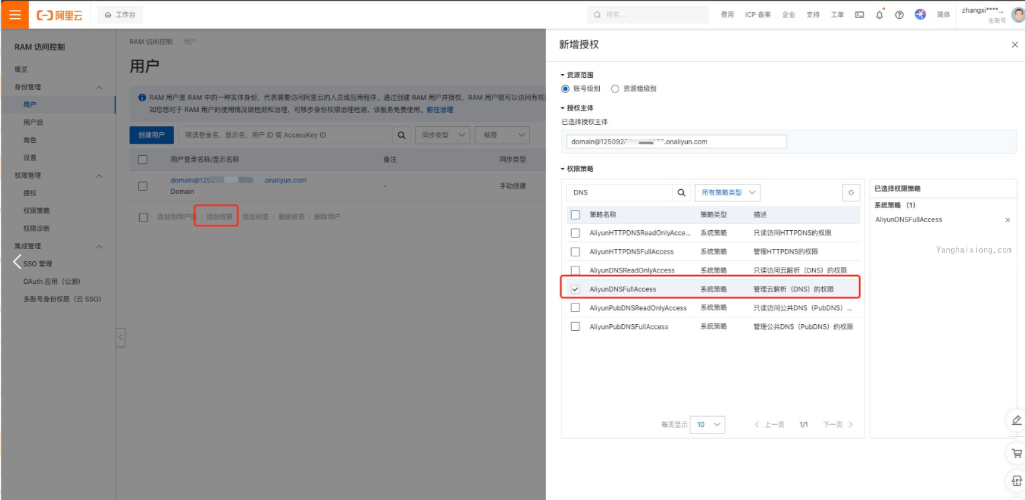
Task: Refresh the policy list
Action: [851, 193]
